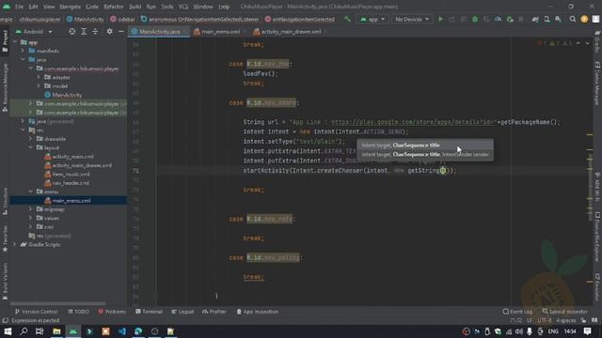The image size is (602, 338).
Task: Open the play.google.com URL in code
Action: click(x=414, y=122)
